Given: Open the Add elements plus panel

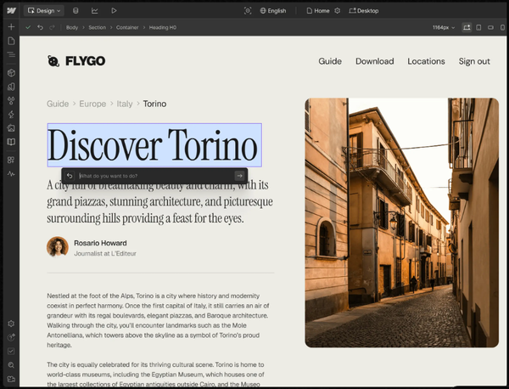Looking at the screenshot, I should (x=11, y=26).
